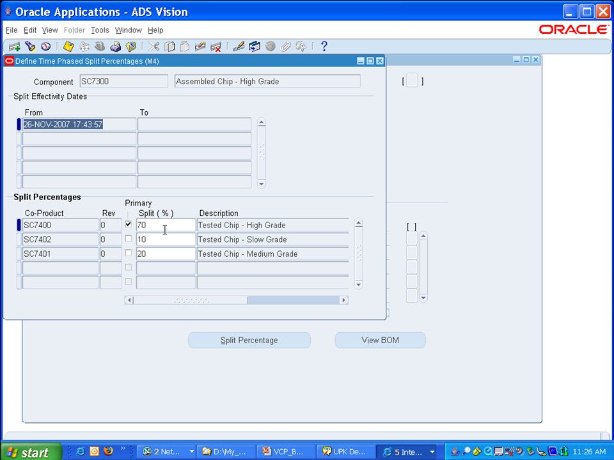Click the Split % field containing 10
The height and width of the screenshot is (460, 614).
point(166,240)
